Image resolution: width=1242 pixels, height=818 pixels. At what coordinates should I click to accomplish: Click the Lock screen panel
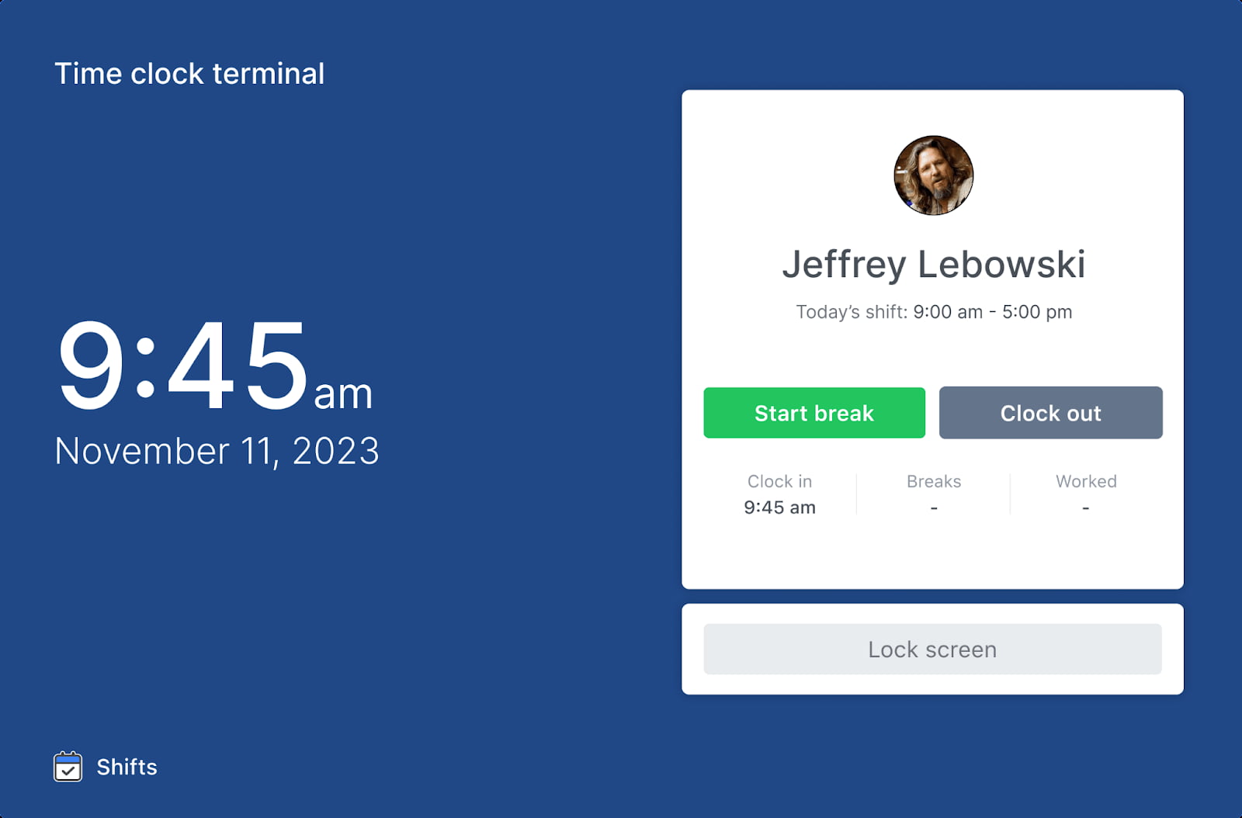coord(931,649)
